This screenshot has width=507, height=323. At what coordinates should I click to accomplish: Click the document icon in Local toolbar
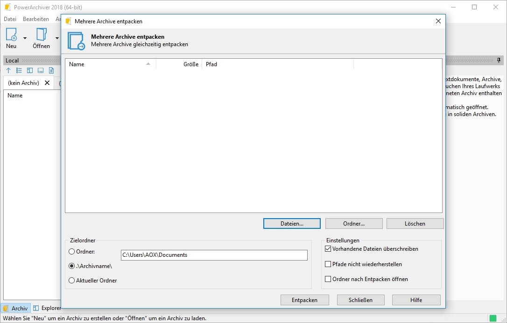(x=51, y=70)
